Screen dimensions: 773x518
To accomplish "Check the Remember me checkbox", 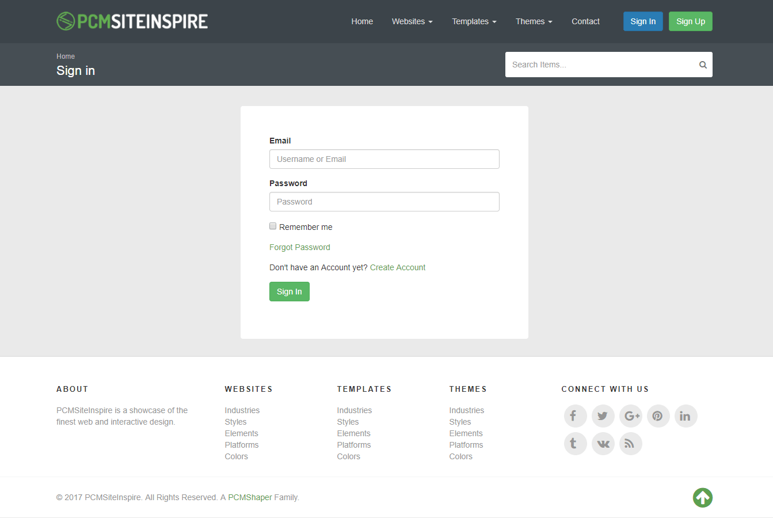I will 273,226.
